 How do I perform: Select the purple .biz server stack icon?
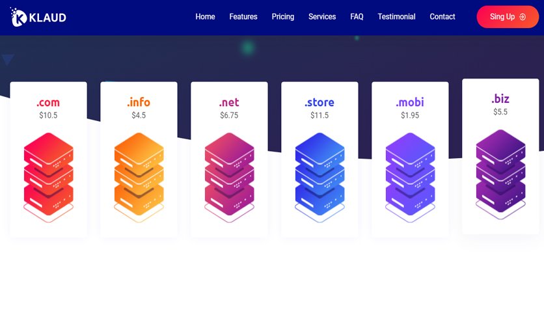[500, 174]
